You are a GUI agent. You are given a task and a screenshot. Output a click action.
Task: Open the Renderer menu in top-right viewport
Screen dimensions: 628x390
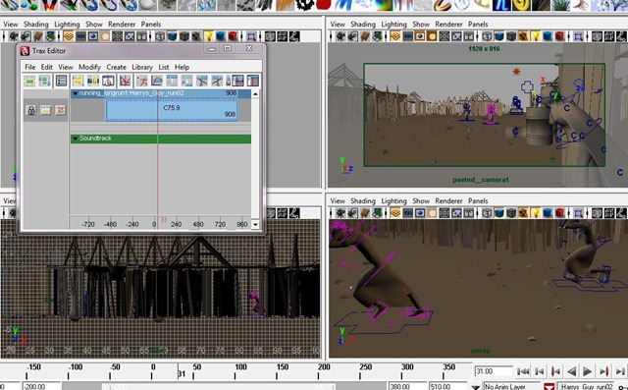pyautogui.click(x=448, y=24)
